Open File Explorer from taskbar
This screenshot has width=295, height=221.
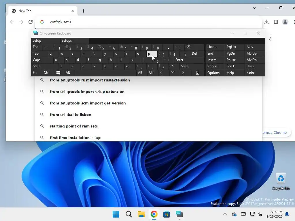click(141, 214)
